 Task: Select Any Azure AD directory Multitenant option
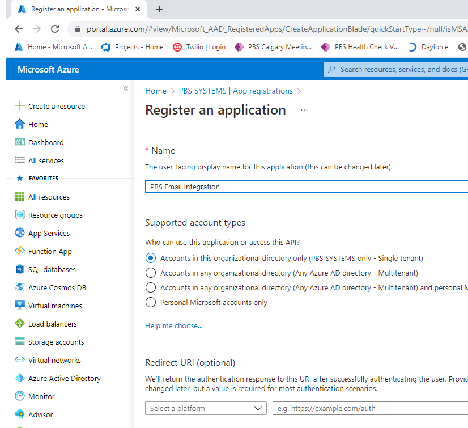coord(151,273)
